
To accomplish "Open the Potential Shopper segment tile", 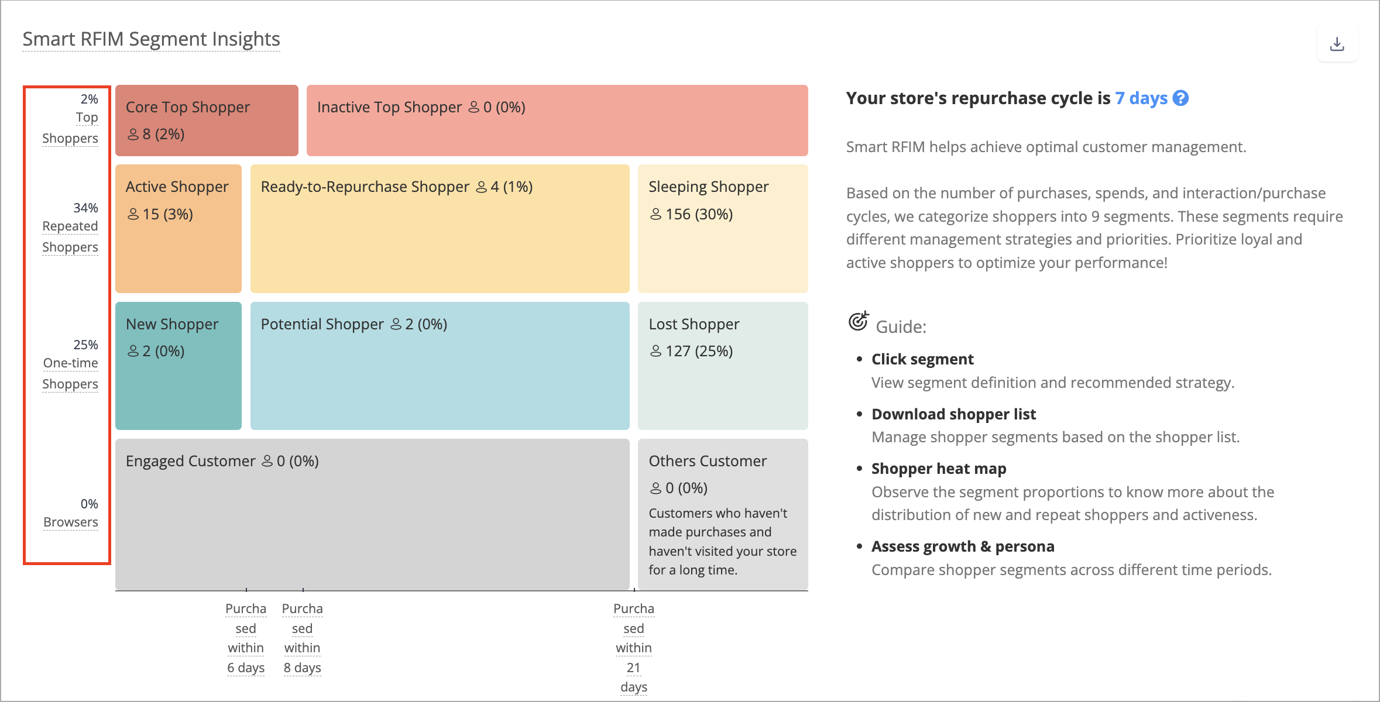I will tap(440, 366).
